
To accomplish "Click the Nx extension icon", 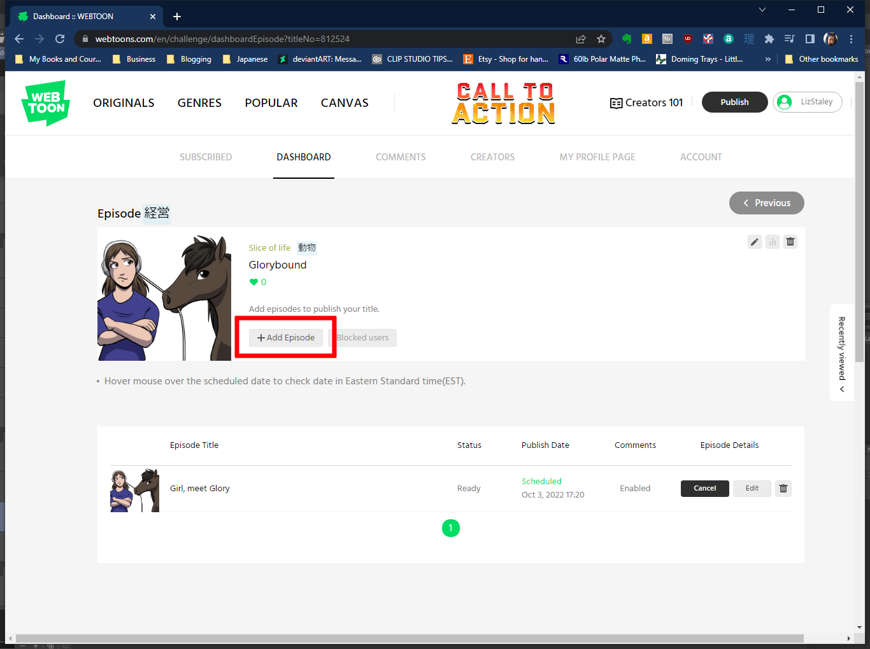I will (x=667, y=39).
